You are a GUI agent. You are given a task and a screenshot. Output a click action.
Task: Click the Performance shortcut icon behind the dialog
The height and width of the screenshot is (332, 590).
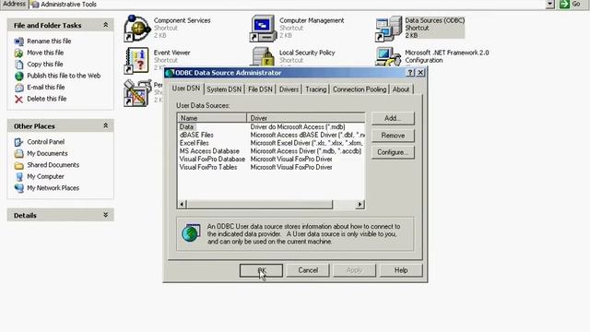point(136,92)
